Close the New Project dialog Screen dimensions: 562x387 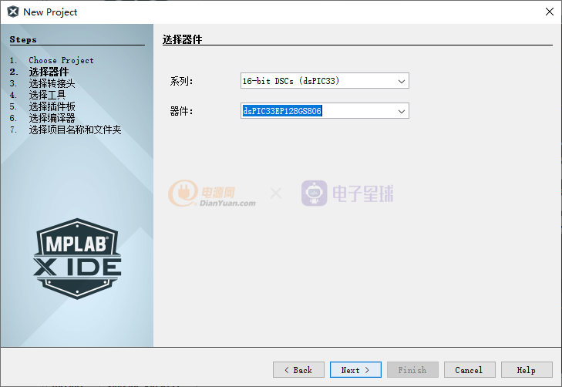point(549,12)
